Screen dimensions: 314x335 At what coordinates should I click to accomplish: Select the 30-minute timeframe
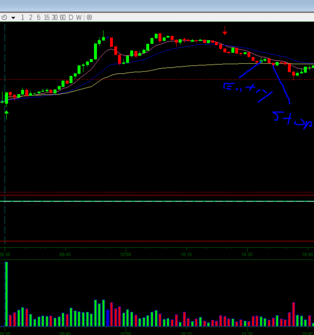[55, 17]
